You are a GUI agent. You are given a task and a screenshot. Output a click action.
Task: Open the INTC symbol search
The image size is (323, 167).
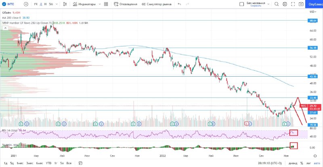click(x=8, y=4)
